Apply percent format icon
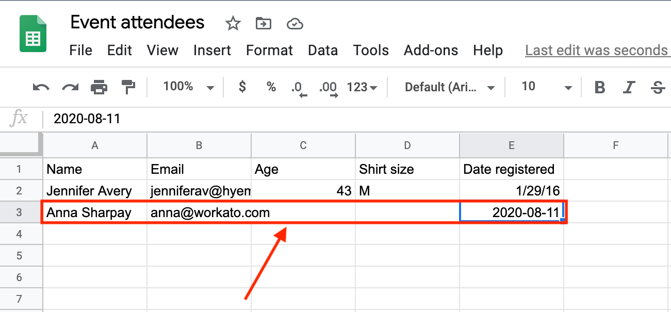The height and width of the screenshot is (312, 671). (x=271, y=87)
